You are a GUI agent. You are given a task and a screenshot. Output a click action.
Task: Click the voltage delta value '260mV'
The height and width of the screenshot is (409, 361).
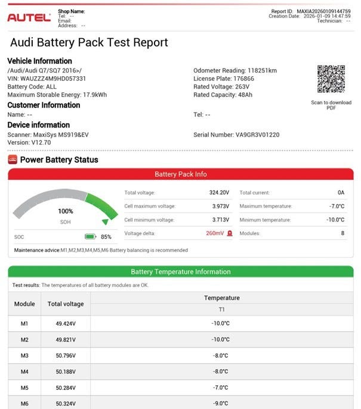coord(215,233)
